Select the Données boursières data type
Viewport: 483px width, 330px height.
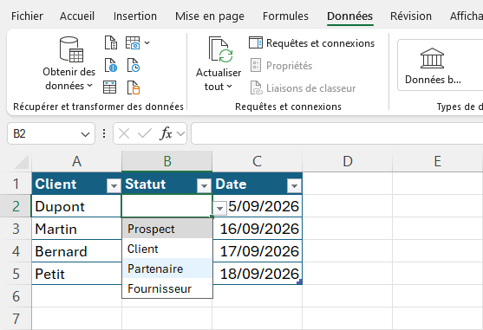tap(433, 66)
